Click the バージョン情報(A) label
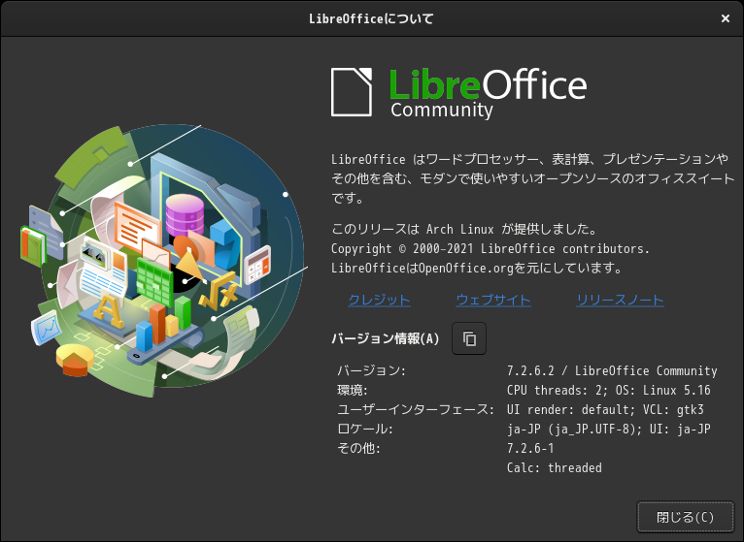Viewport: 744px width, 542px height. pos(386,338)
